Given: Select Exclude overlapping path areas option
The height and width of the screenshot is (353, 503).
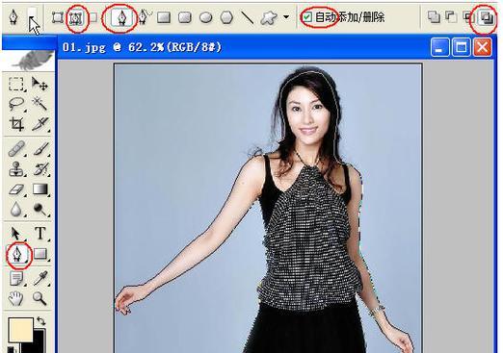Looking at the screenshot, I should pos(487,18).
